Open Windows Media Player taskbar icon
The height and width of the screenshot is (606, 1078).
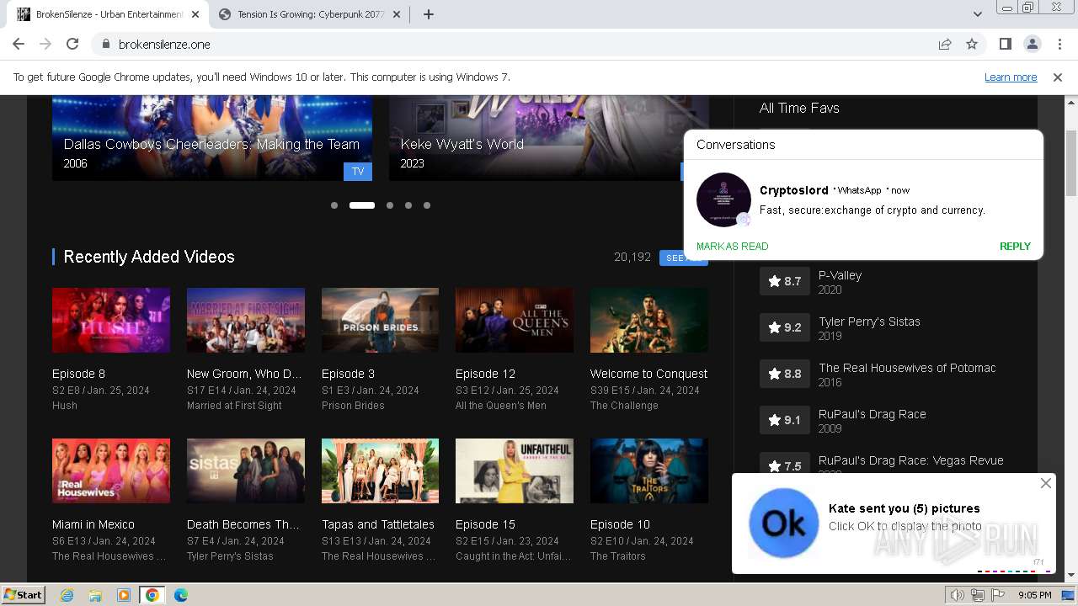[x=124, y=595]
